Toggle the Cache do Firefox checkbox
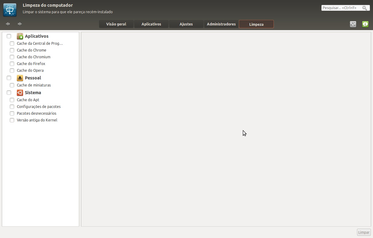 point(12,64)
